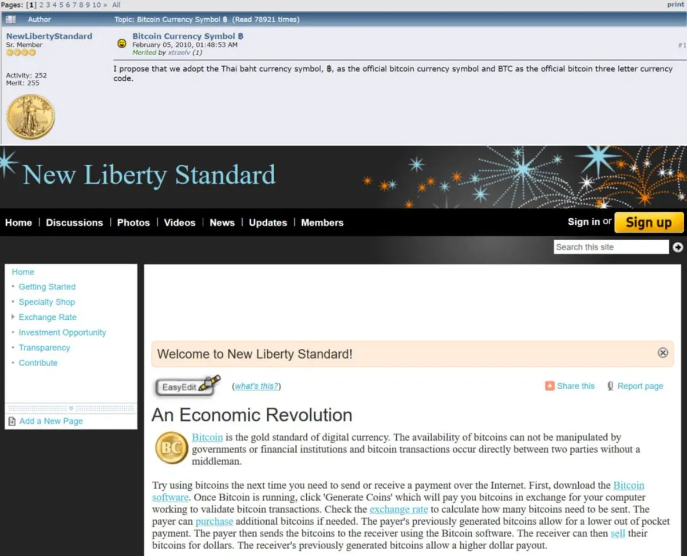This screenshot has height=556, width=687.
Task: Click the Activity: 252 text
Action: click(26, 75)
